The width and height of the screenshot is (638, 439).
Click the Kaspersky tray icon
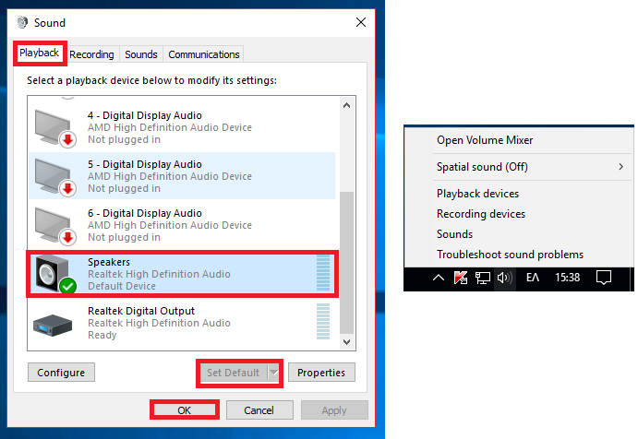point(461,278)
